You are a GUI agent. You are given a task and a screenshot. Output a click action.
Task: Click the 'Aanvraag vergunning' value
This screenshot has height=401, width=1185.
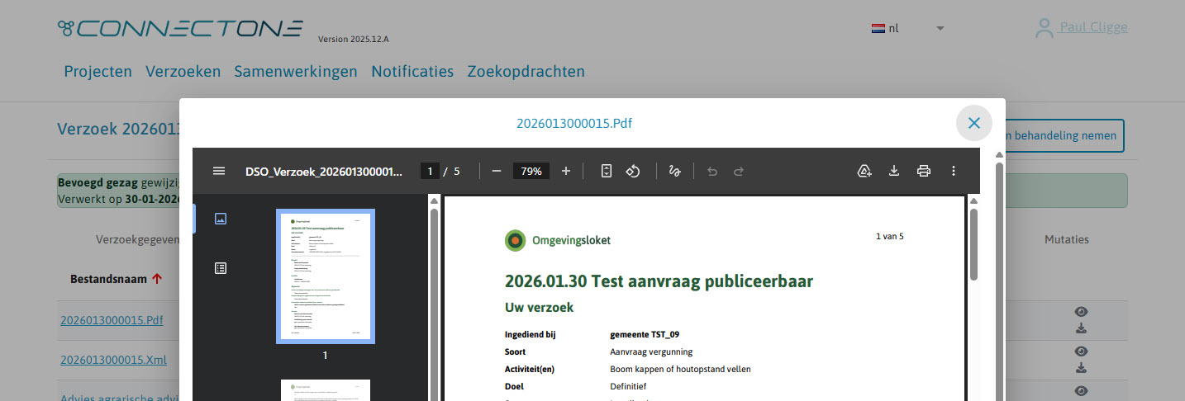(x=651, y=351)
